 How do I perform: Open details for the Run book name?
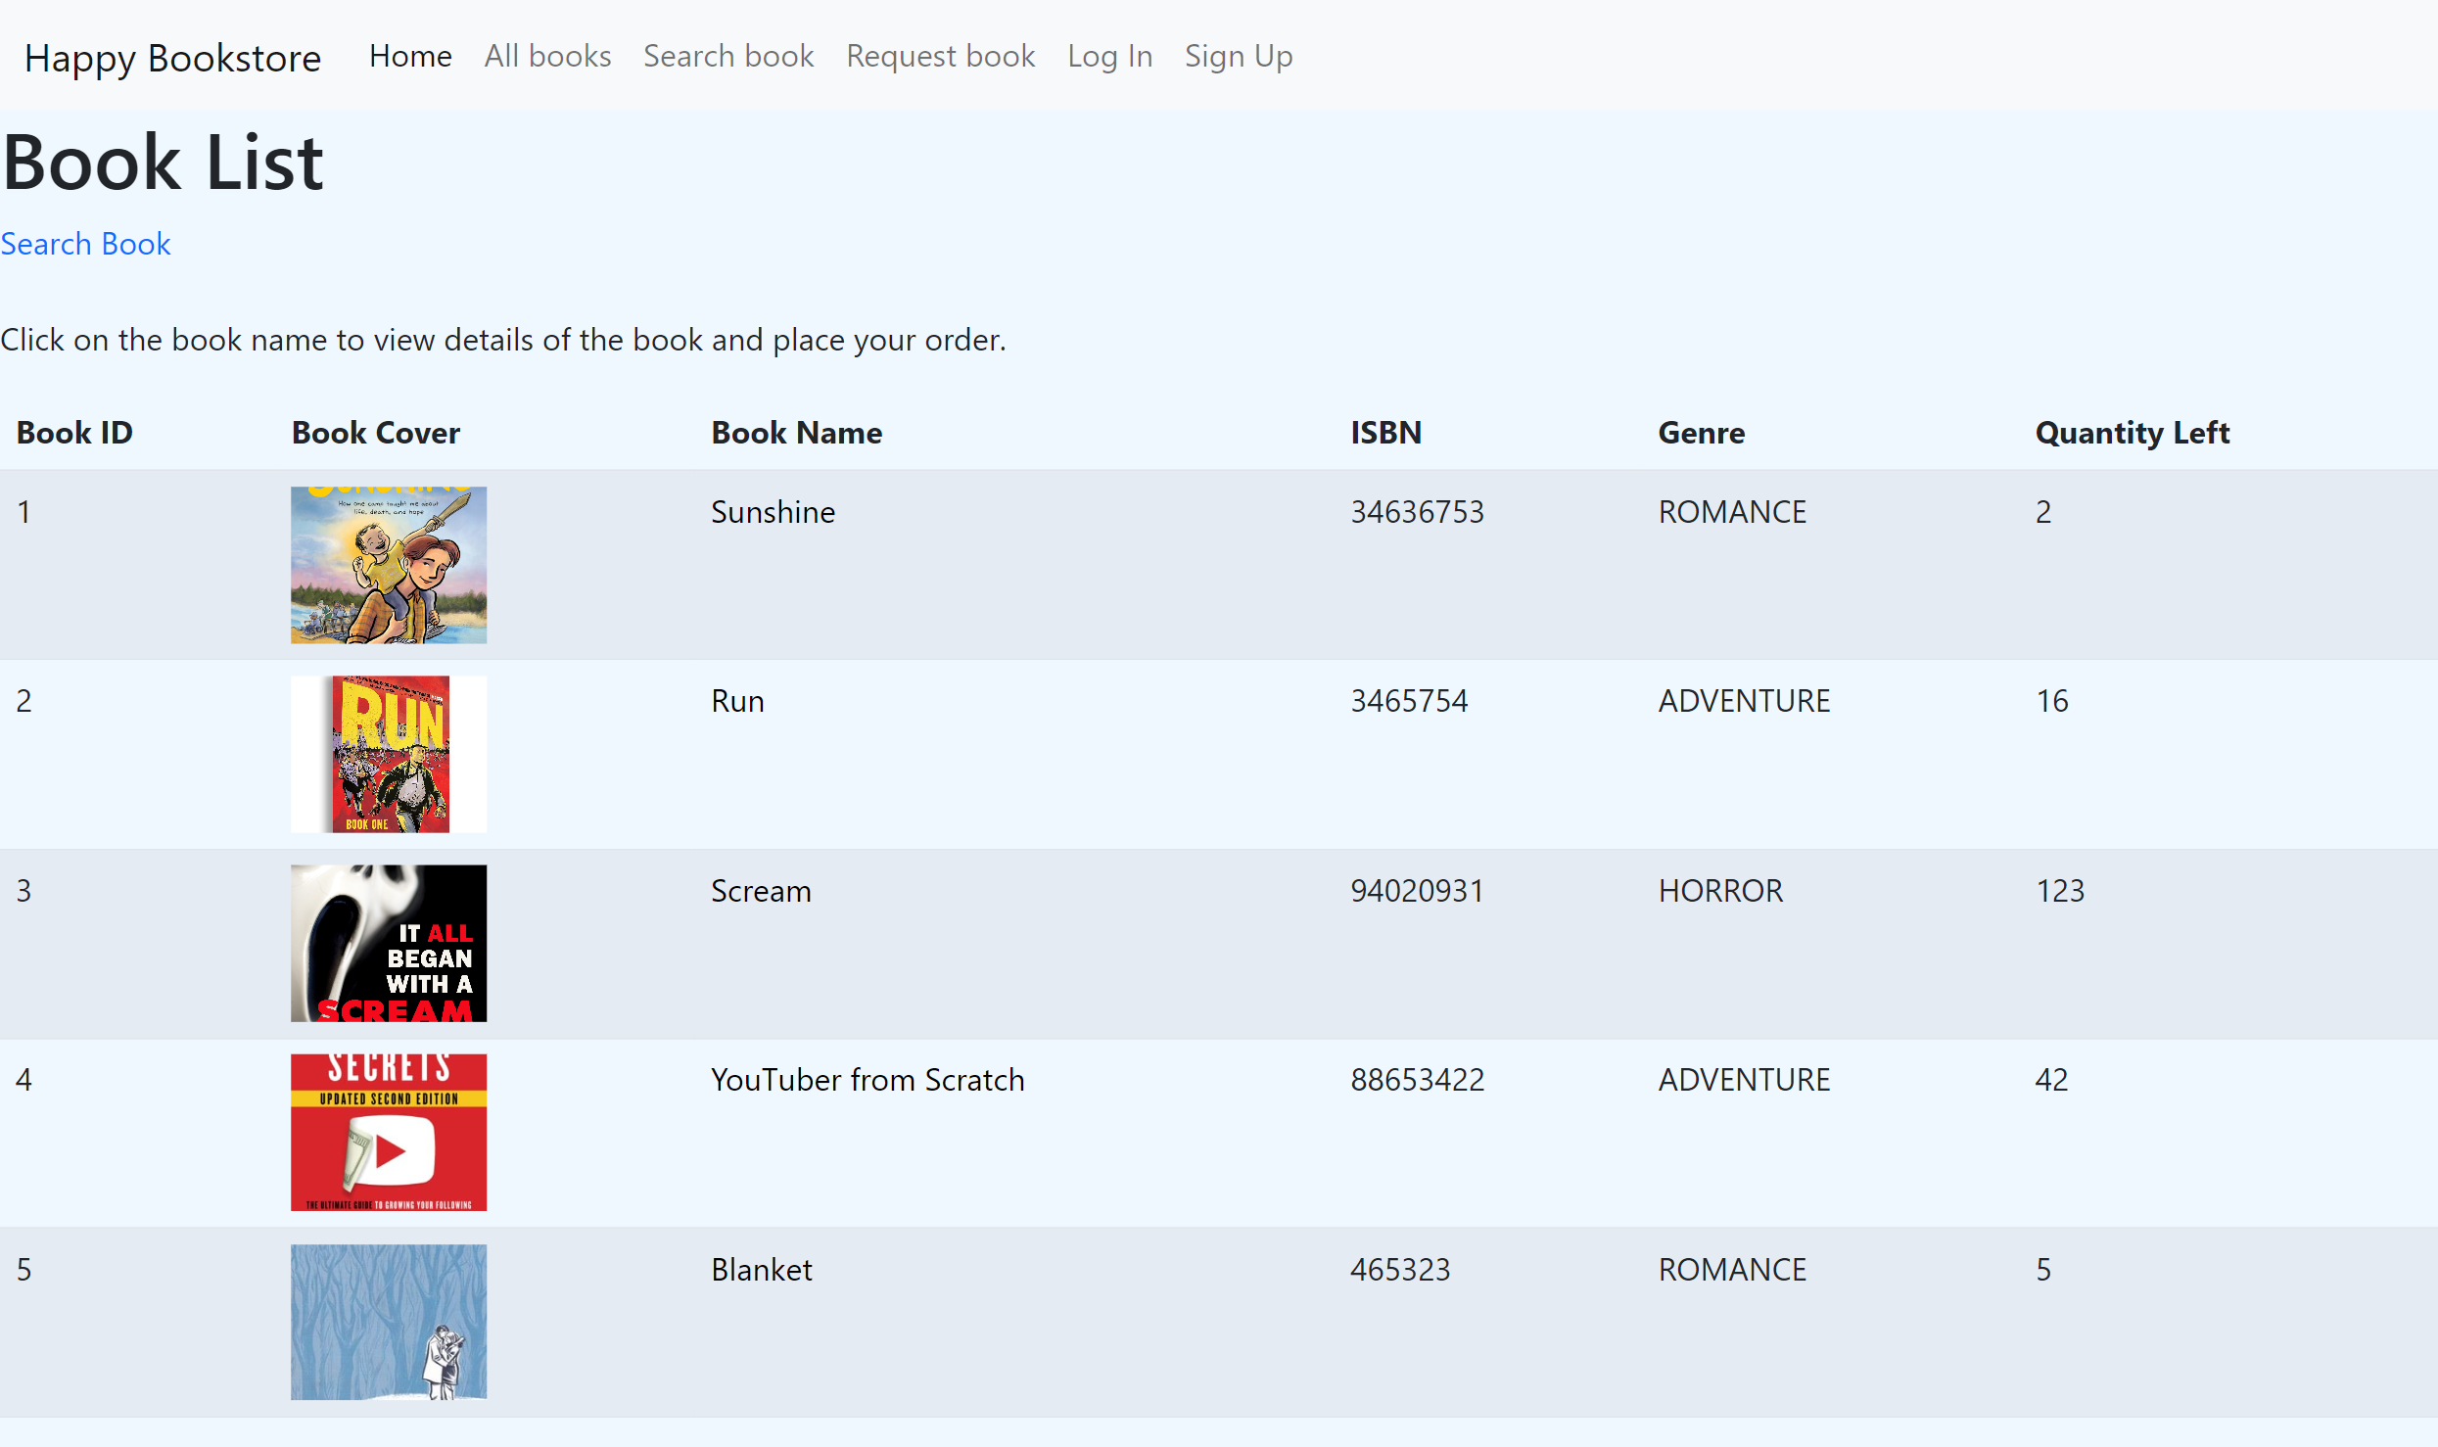tap(737, 701)
